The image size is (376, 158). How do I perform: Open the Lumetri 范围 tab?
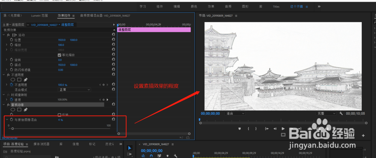[x=39, y=15]
